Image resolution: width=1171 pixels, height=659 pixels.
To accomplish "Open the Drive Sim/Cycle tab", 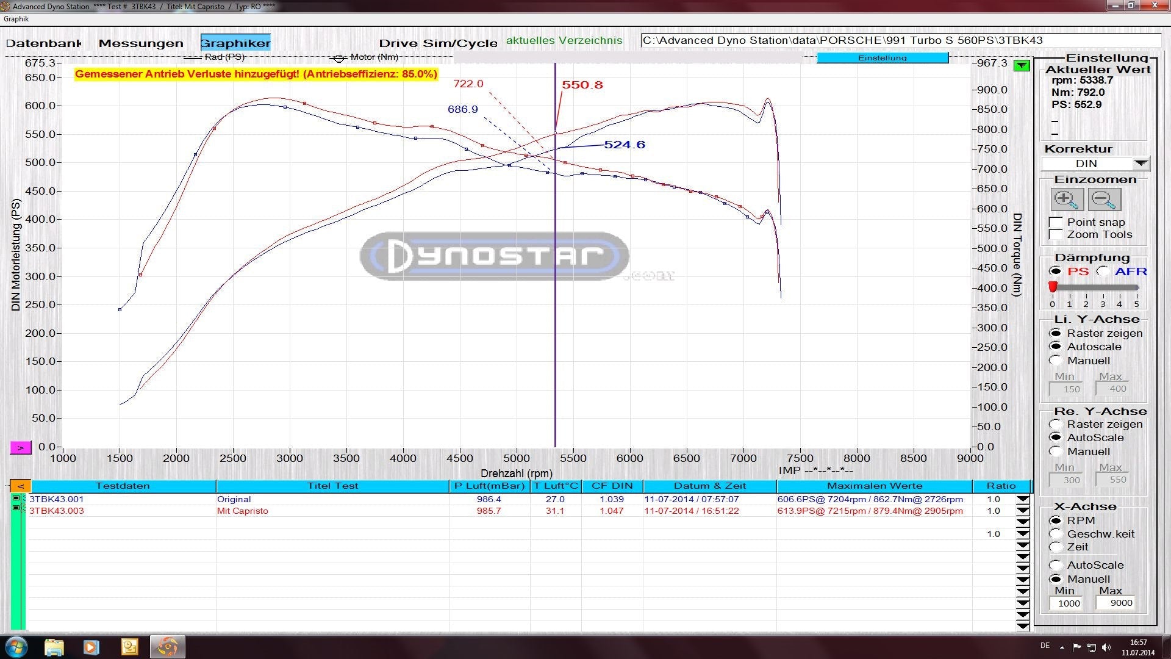I will click(x=438, y=43).
